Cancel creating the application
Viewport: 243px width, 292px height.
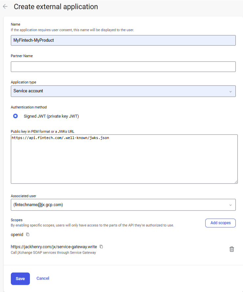[x=43, y=278]
